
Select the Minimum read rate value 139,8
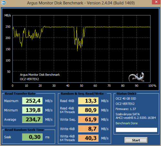point(32,110)
